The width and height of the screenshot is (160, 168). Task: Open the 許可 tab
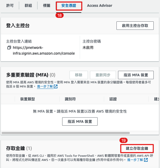click(10, 5)
